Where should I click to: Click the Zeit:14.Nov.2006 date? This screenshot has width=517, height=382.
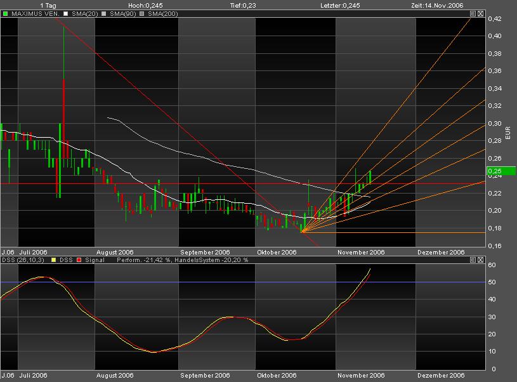click(x=437, y=5)
